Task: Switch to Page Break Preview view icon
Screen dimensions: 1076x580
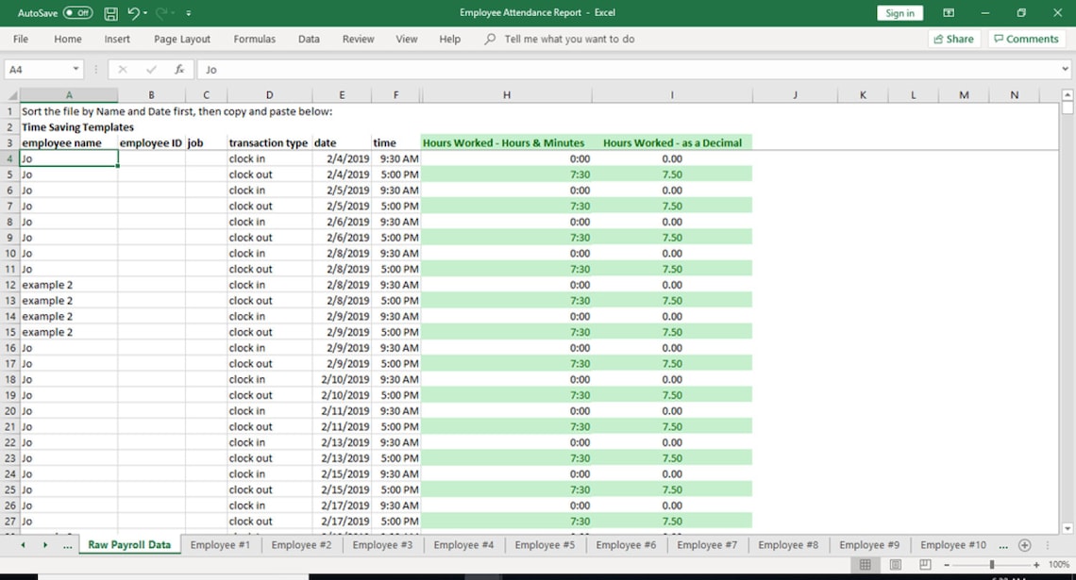Action: (x=923, y=564)
